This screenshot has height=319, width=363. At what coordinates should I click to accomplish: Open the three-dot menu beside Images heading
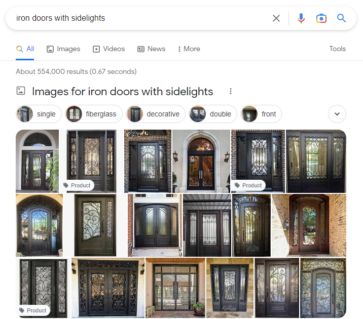[230, 91]
